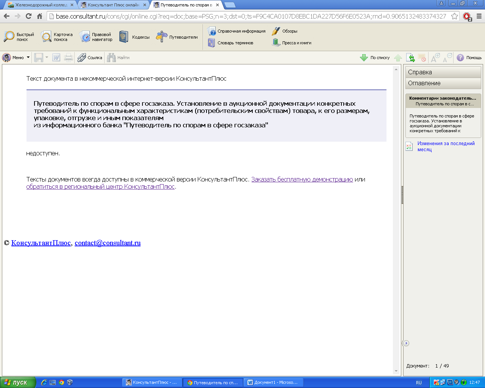Screen dimensions: 485x388
Task: Click the icon with red prohibition mark
Action: click(422, 58)
